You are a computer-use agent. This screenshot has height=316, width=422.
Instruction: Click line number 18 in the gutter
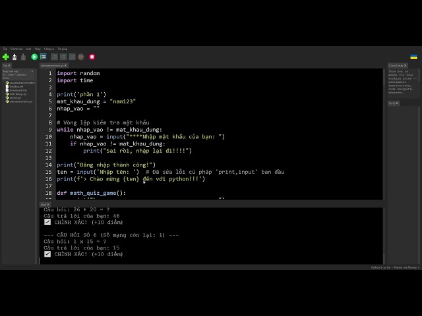coord(48,193)
